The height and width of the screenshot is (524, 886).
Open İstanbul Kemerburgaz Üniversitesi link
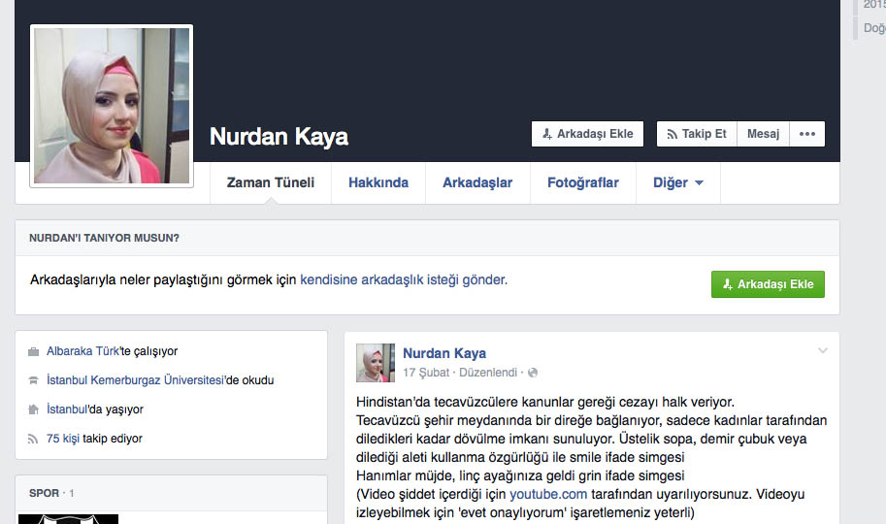[x=136, y=380]
